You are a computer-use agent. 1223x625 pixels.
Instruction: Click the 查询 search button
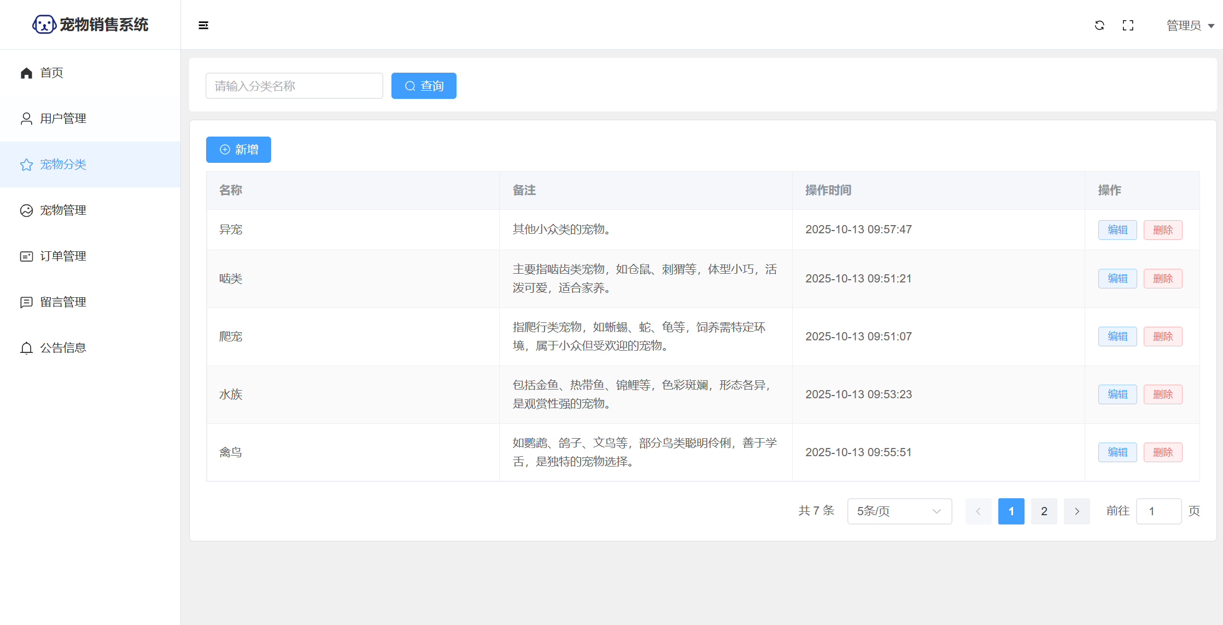click(424, 86)
